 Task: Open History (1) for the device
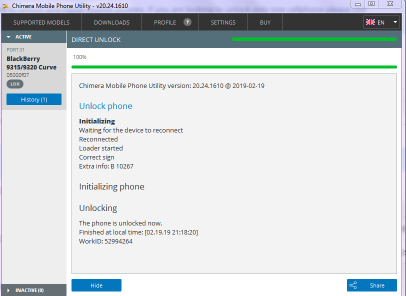[x=34, y=99]
